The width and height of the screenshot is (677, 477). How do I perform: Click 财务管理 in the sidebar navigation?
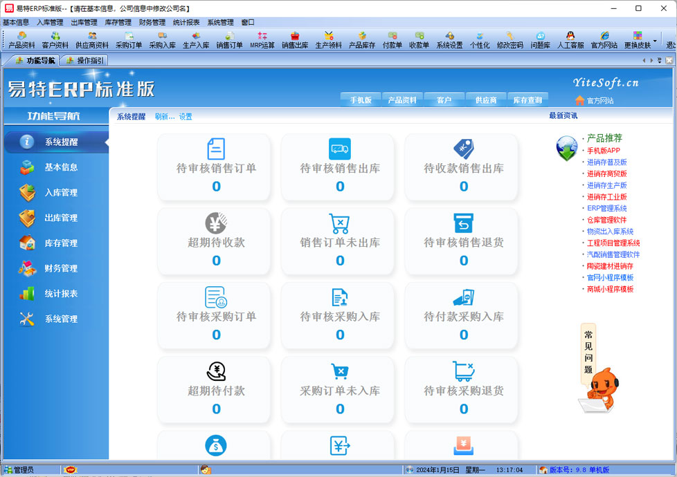click(61, 268)
